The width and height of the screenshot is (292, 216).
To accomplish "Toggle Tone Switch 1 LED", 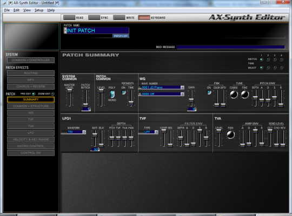I will coord(262,59).
